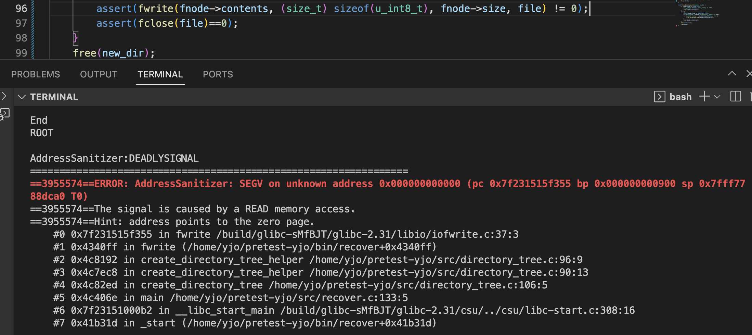
Task: Open the launch profile dropdown arrow
Action: click(x=717, y=97)
